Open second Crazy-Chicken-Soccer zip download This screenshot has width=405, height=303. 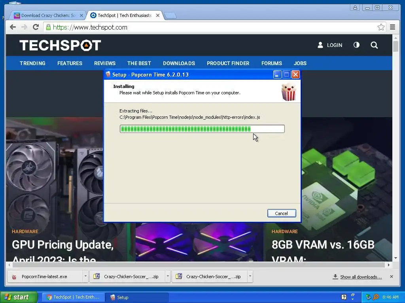click(210, 277)
